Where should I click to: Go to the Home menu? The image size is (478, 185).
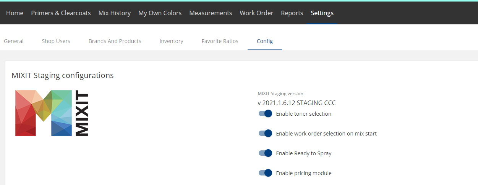(15, 13)
